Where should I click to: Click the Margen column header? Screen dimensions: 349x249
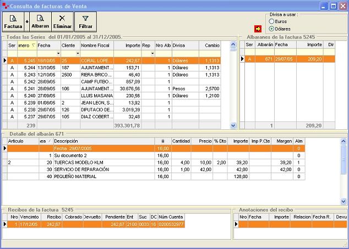[282, 141]
